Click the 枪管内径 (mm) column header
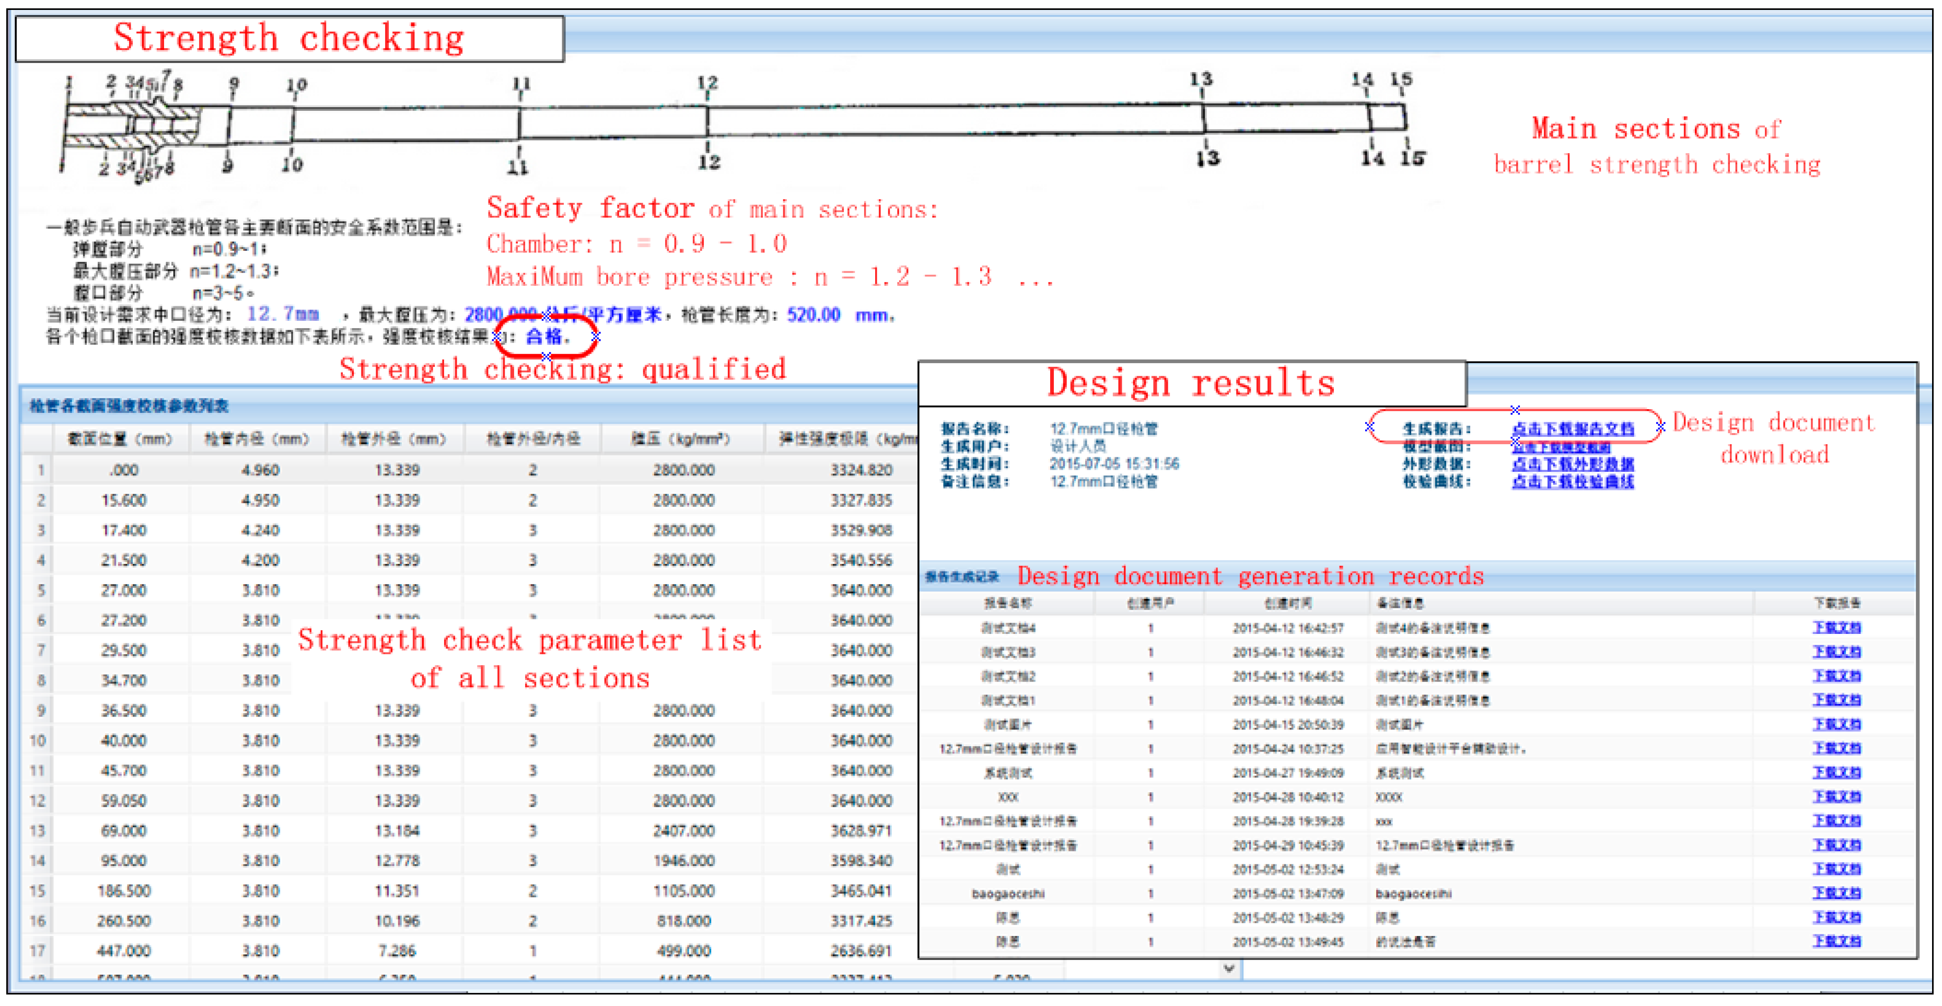 point(257,439)
